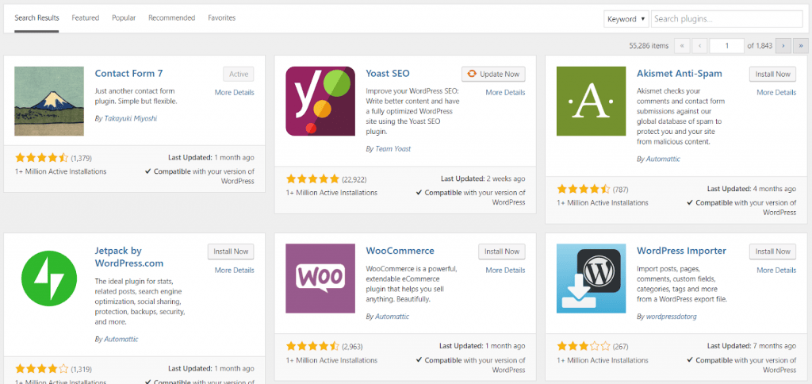The image size is (812, 384).
Task: Install Akismet Anti-Spam plugin
Action: tap(772, 74)
